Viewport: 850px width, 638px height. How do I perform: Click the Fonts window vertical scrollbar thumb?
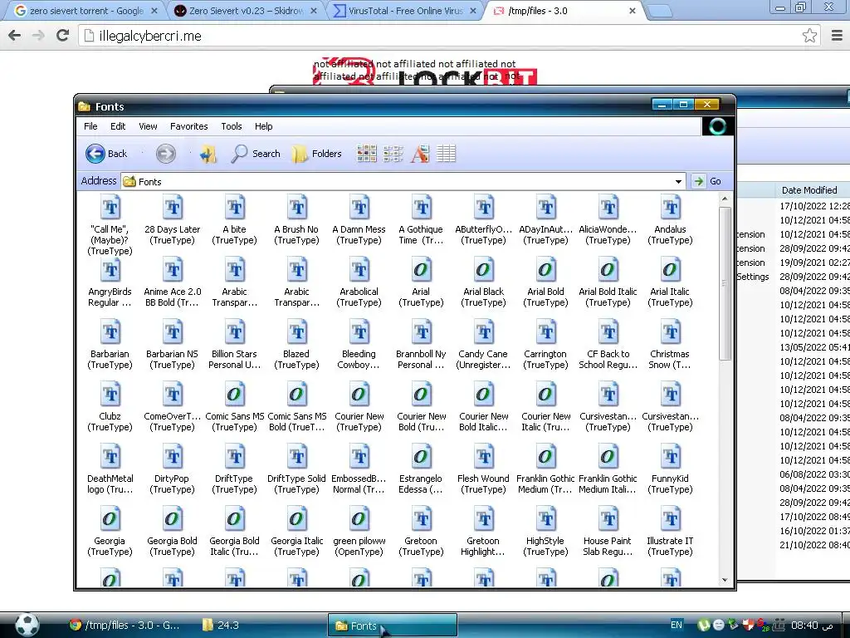point(725,283)
